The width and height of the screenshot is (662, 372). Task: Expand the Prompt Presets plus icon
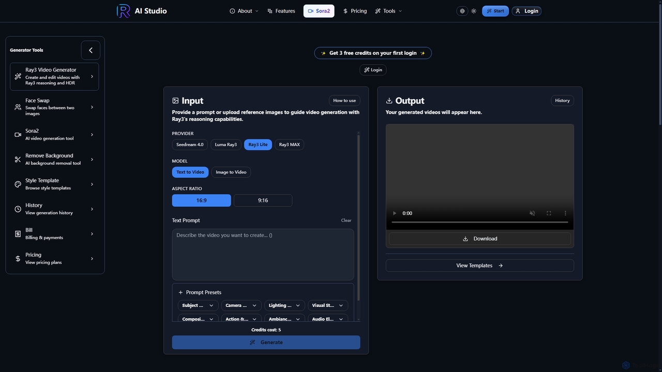[x=180, y=292]
